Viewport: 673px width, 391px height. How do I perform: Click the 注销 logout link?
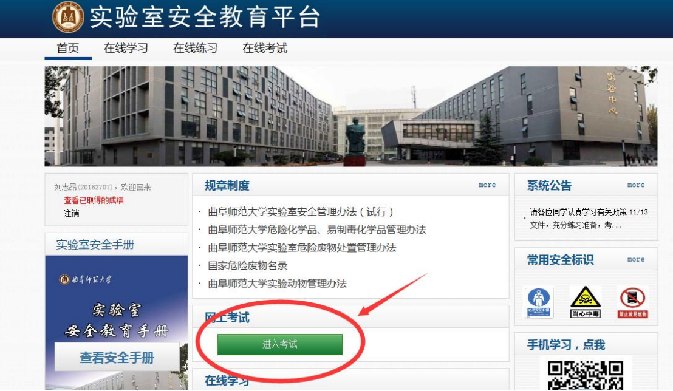72,213
